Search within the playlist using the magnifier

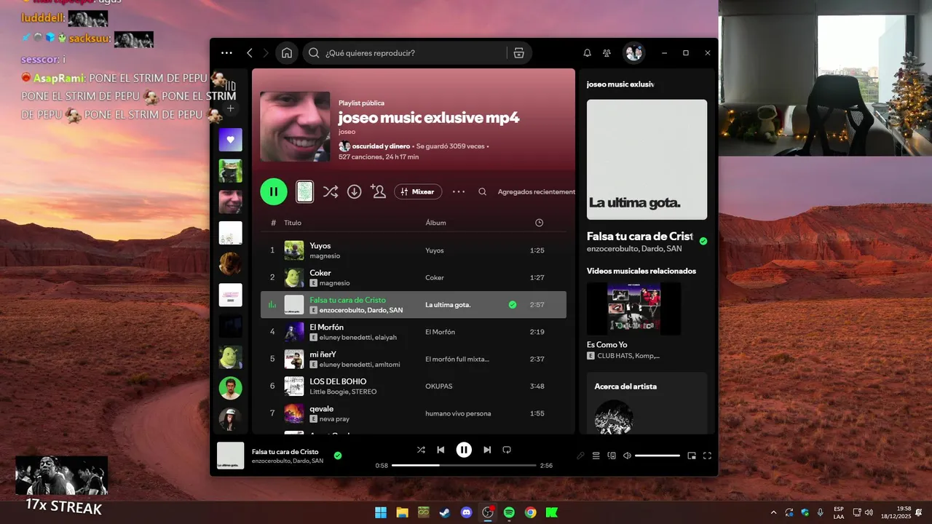pos(482,192)
